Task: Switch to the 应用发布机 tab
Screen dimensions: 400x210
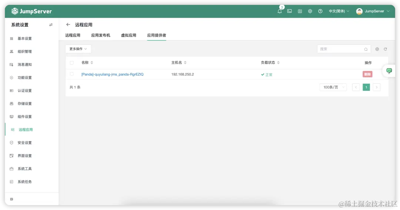Action: (101, 35)
